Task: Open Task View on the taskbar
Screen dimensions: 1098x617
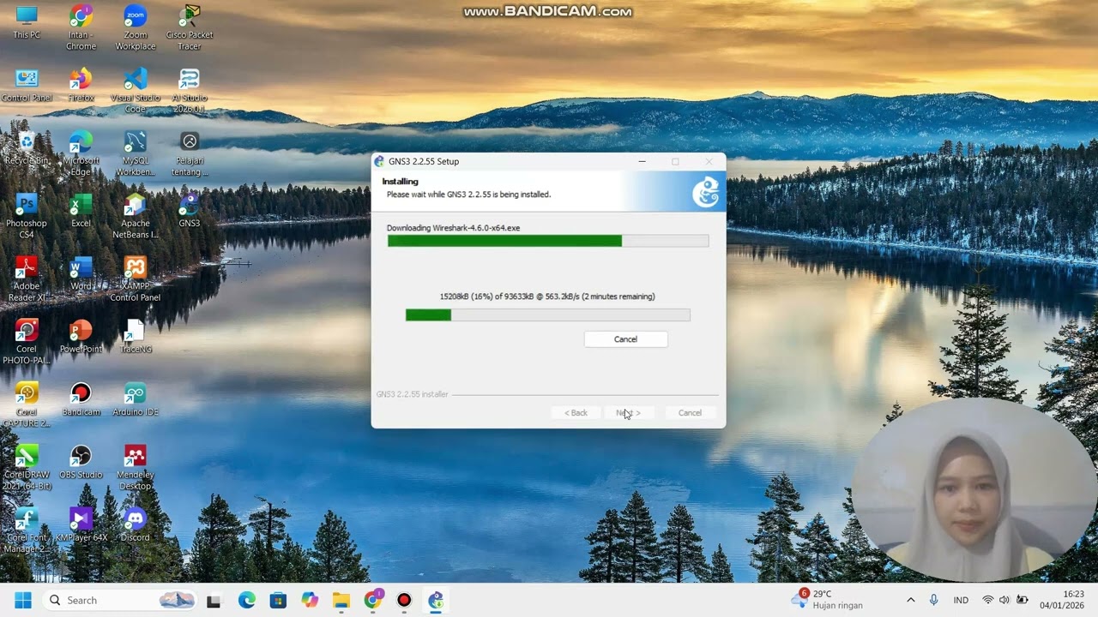Action: point(214,601)
